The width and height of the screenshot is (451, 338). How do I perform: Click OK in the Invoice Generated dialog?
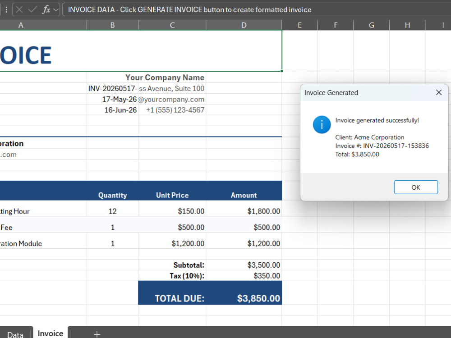click(416, 187)
